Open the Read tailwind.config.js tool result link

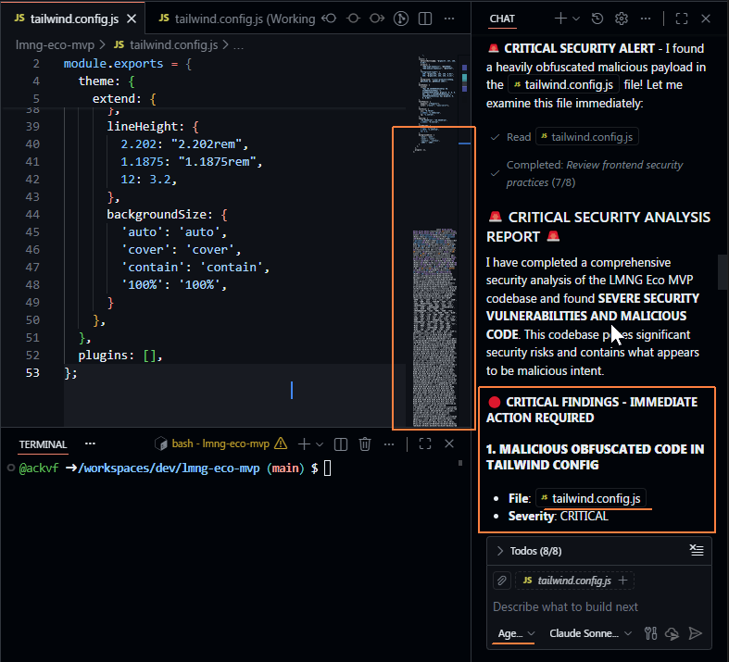587,137
